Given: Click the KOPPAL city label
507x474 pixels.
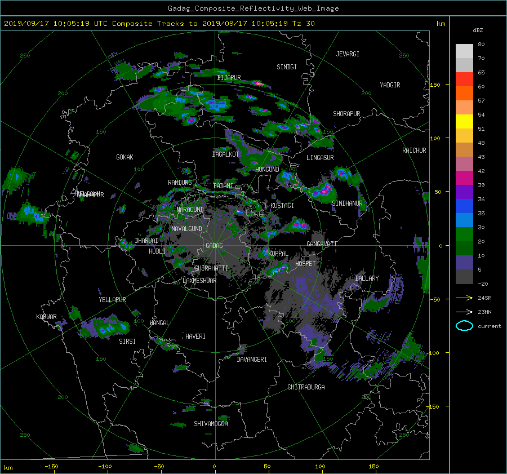Looking at the screenshot, I should coord(278,253).
